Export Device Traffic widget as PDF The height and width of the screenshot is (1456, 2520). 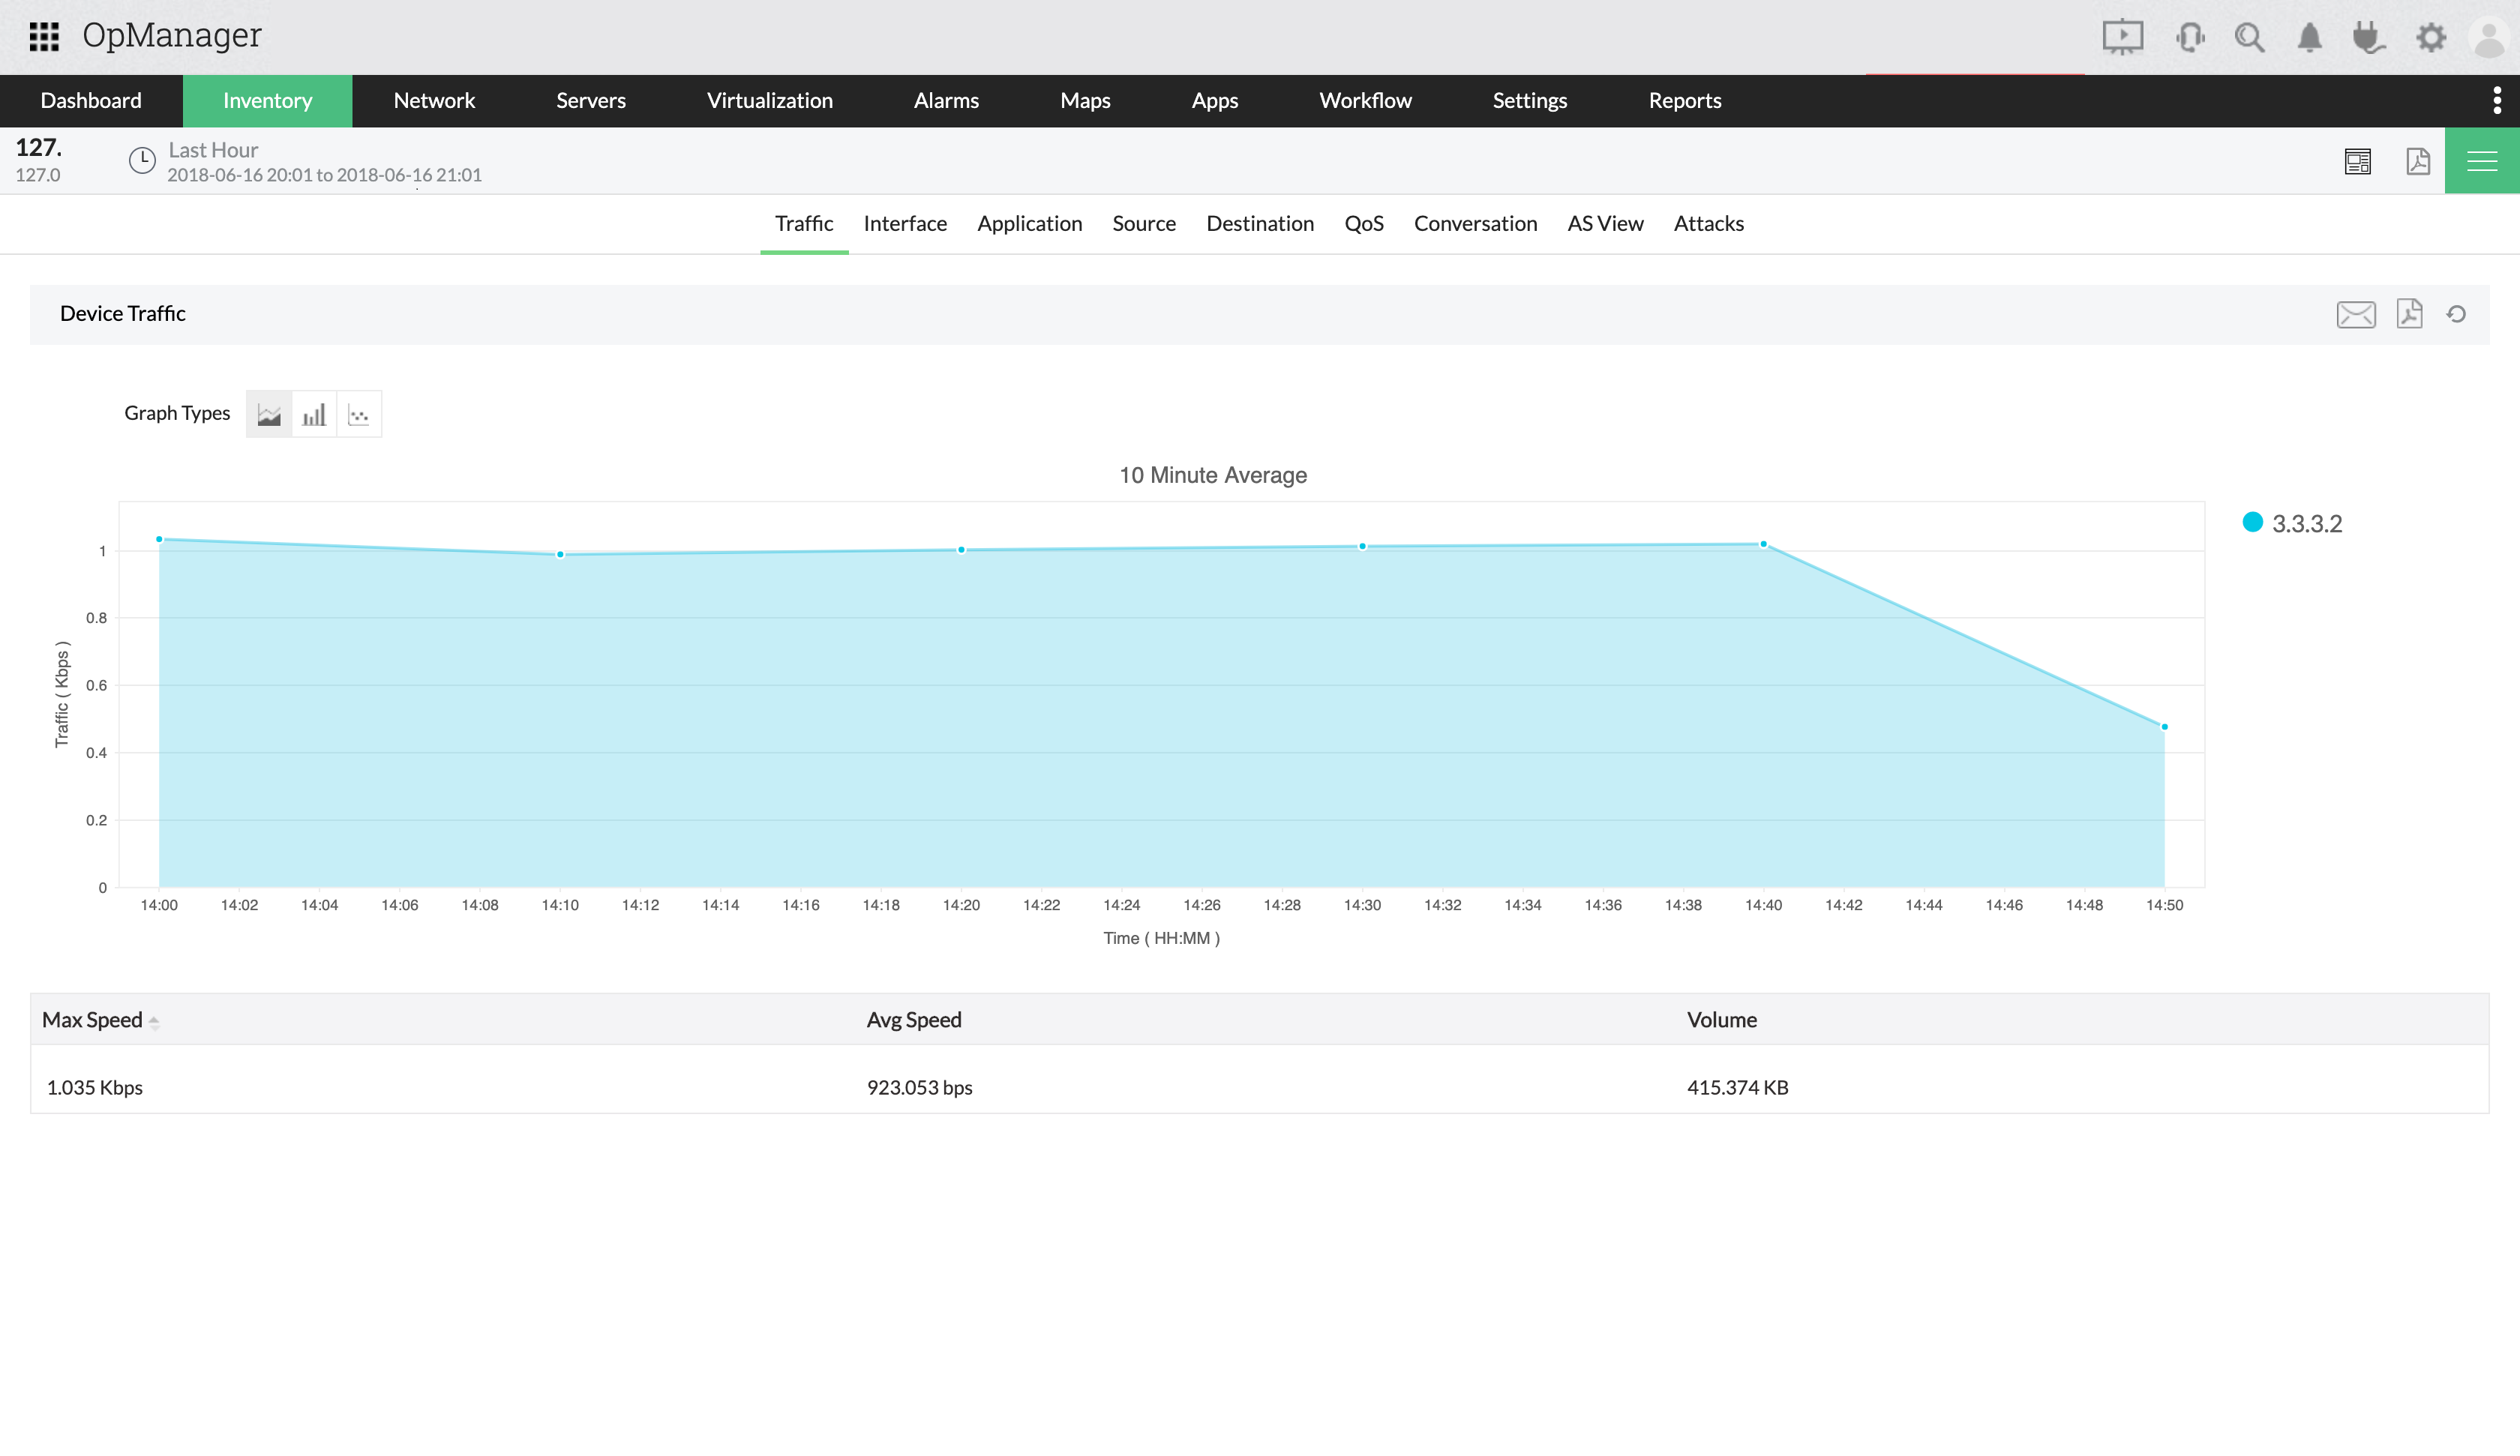click(2409, 314)
